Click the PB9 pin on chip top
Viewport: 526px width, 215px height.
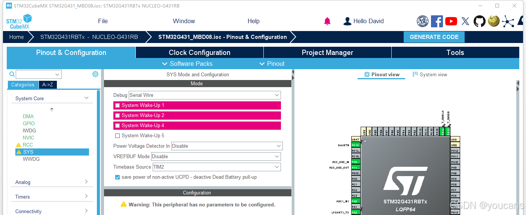(375, 132)
